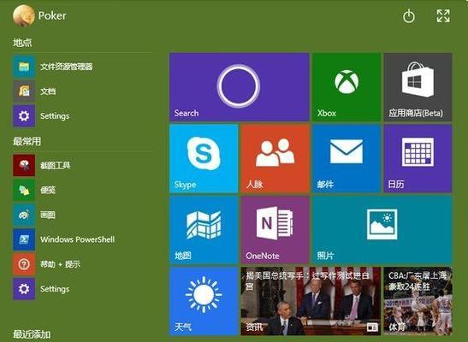This screenshot has width=468, height=342.
Task: Open the 日历 calendar tile
Action: [418, 158]
